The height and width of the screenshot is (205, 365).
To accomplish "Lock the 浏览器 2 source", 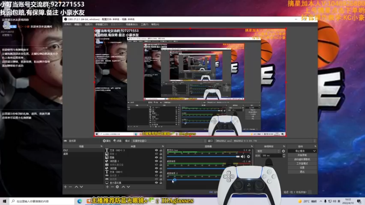I will pyautogui.click(x=161, y=161).
